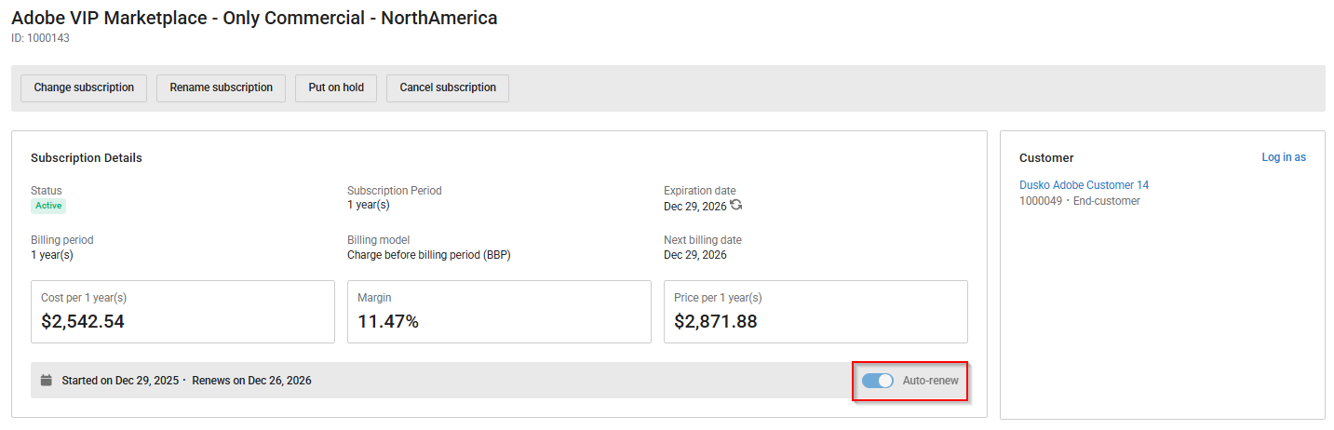This screenshot has width=1334, height=430.
Task: Open the Log in as link
Action: 1283,157
